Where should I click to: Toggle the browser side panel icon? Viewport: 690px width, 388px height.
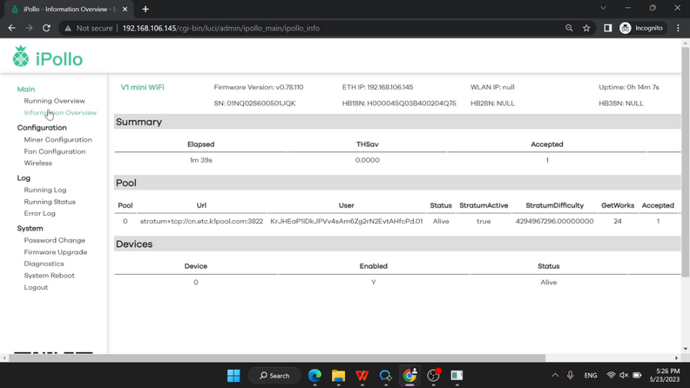(608, 28)
